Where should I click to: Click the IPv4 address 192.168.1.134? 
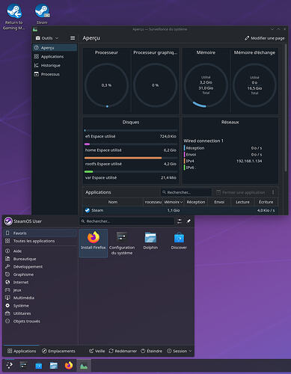click(x=249, y=161)
